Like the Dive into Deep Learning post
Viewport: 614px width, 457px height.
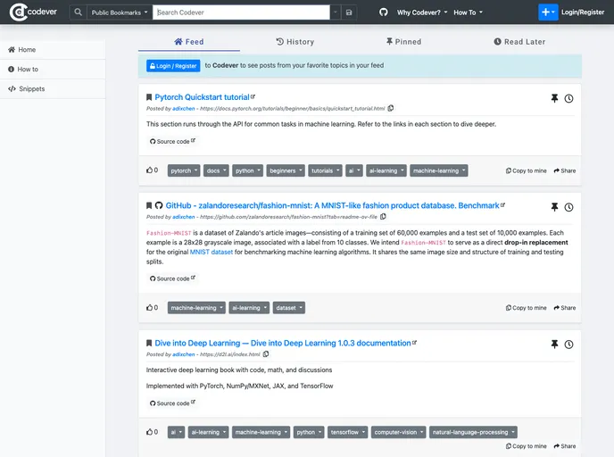click(152, 432)
